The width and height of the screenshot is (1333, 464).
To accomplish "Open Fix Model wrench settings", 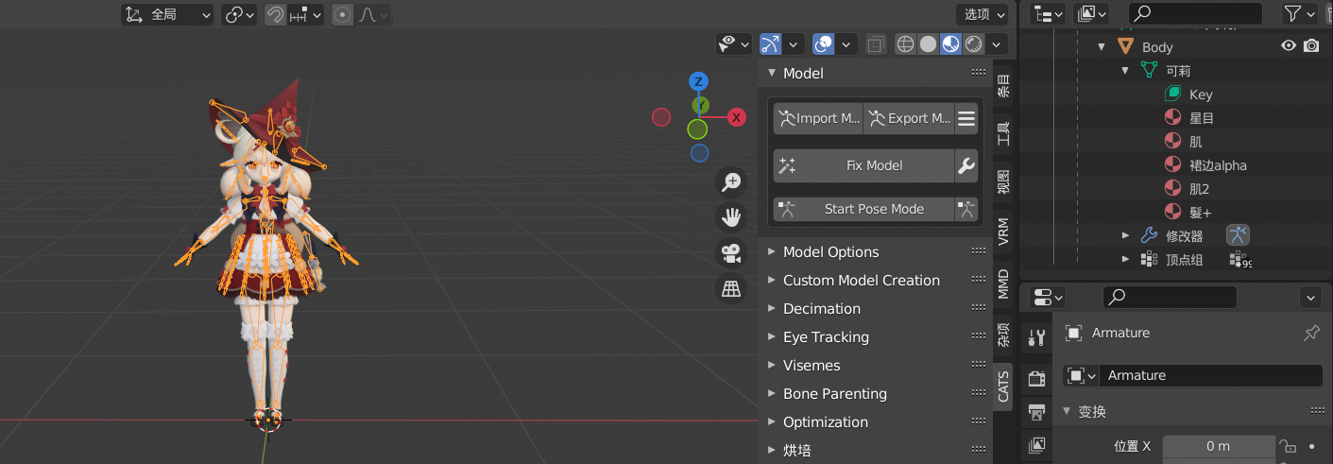I will (x=966, y=165).
